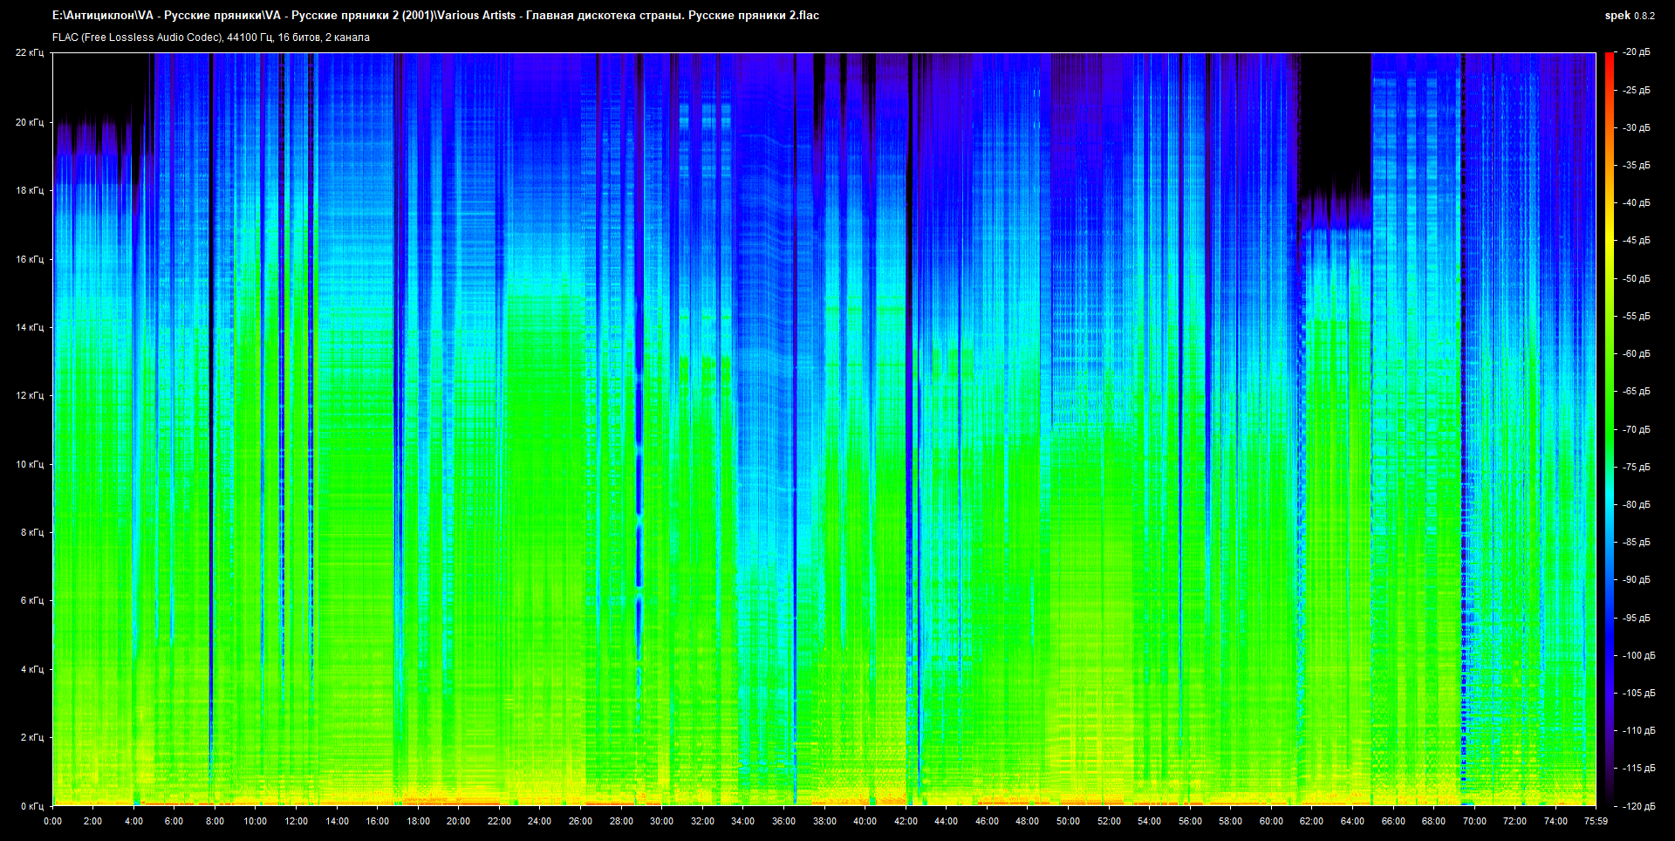Click the 16 кГц frequency label

pos(30,259)
